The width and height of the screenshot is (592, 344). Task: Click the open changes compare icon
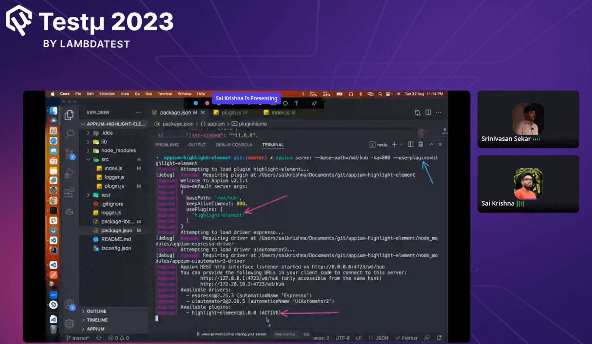point(417,113)
